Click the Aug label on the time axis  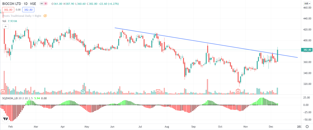pyautogui.click(x=167, y=126)
